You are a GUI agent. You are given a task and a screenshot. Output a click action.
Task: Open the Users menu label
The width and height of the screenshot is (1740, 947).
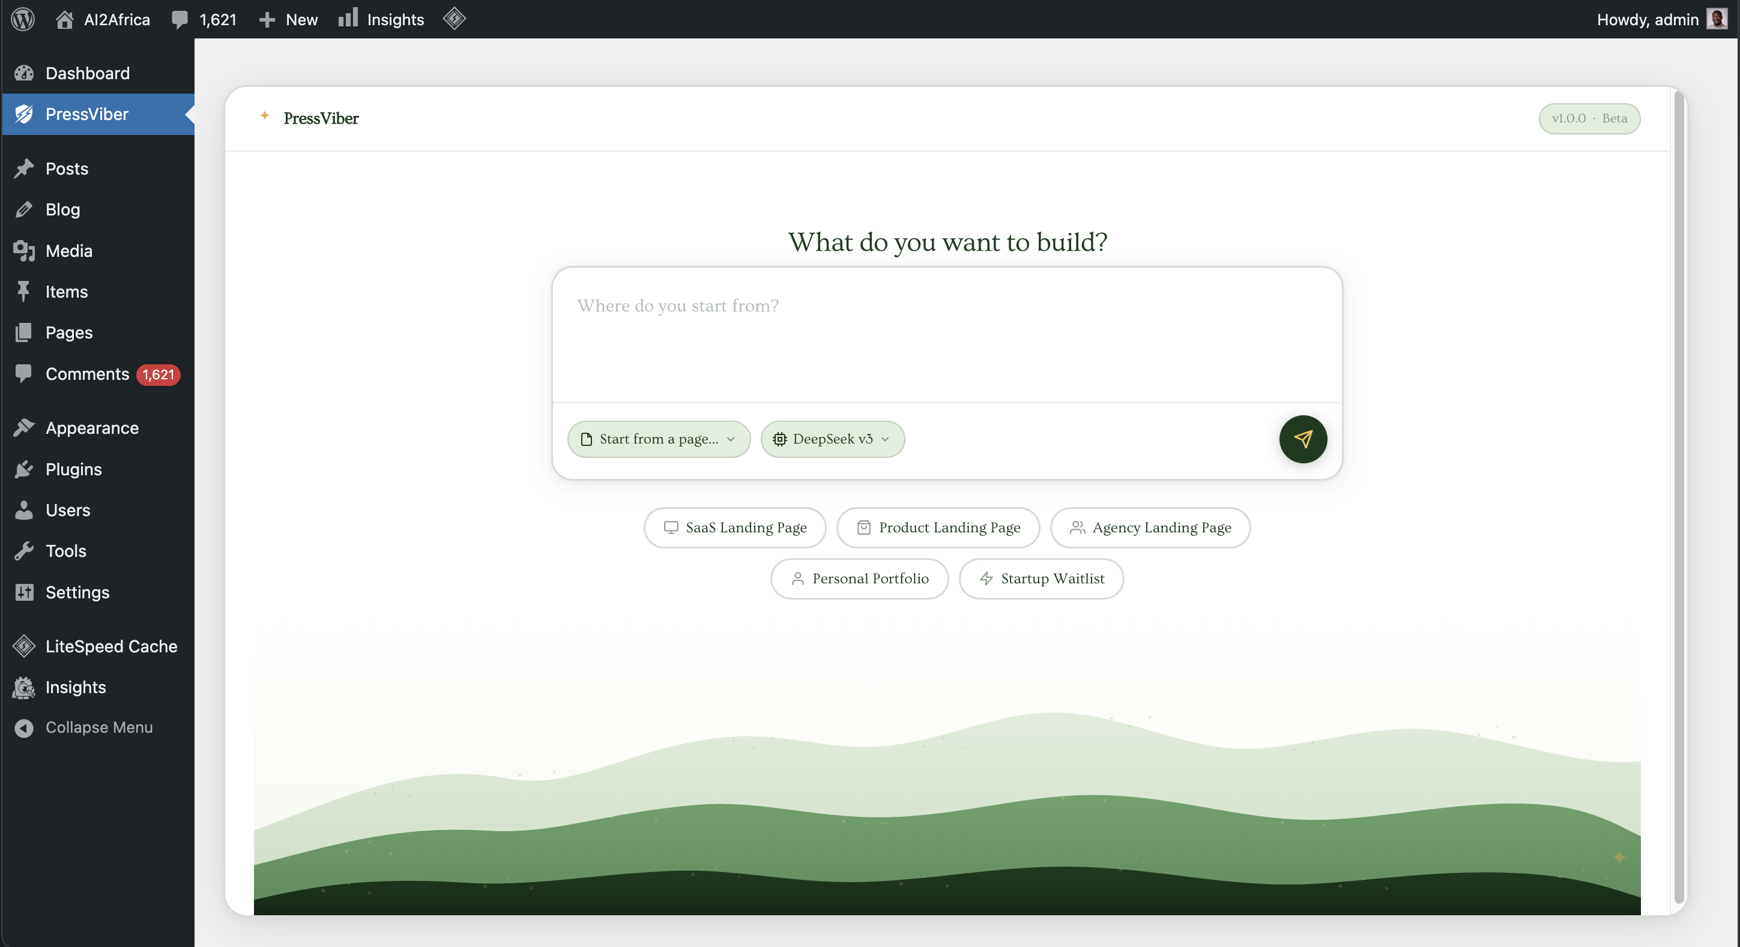pyautogui.click(x=67, y=510)
